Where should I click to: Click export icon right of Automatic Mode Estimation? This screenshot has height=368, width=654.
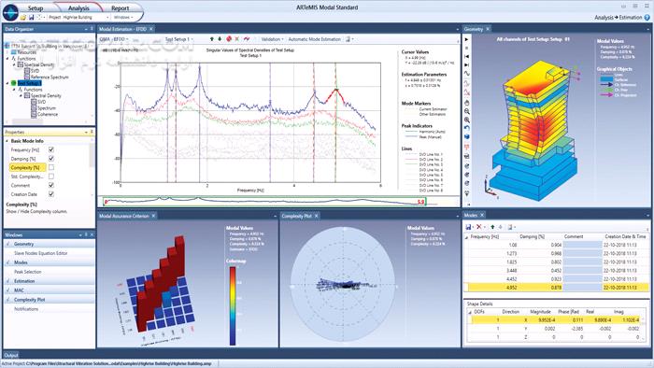click(x=348, y=39)
